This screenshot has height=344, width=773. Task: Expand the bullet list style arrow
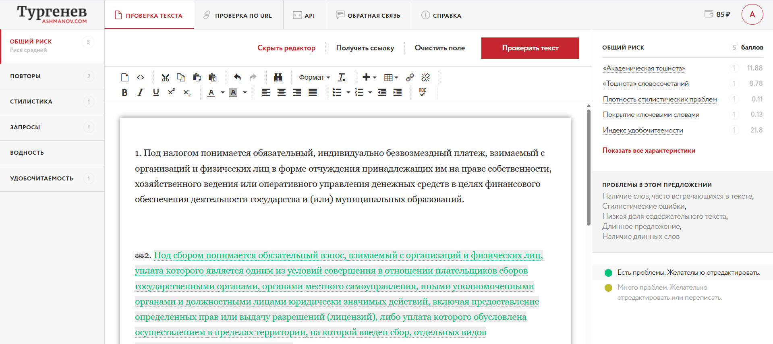point(348,93)
